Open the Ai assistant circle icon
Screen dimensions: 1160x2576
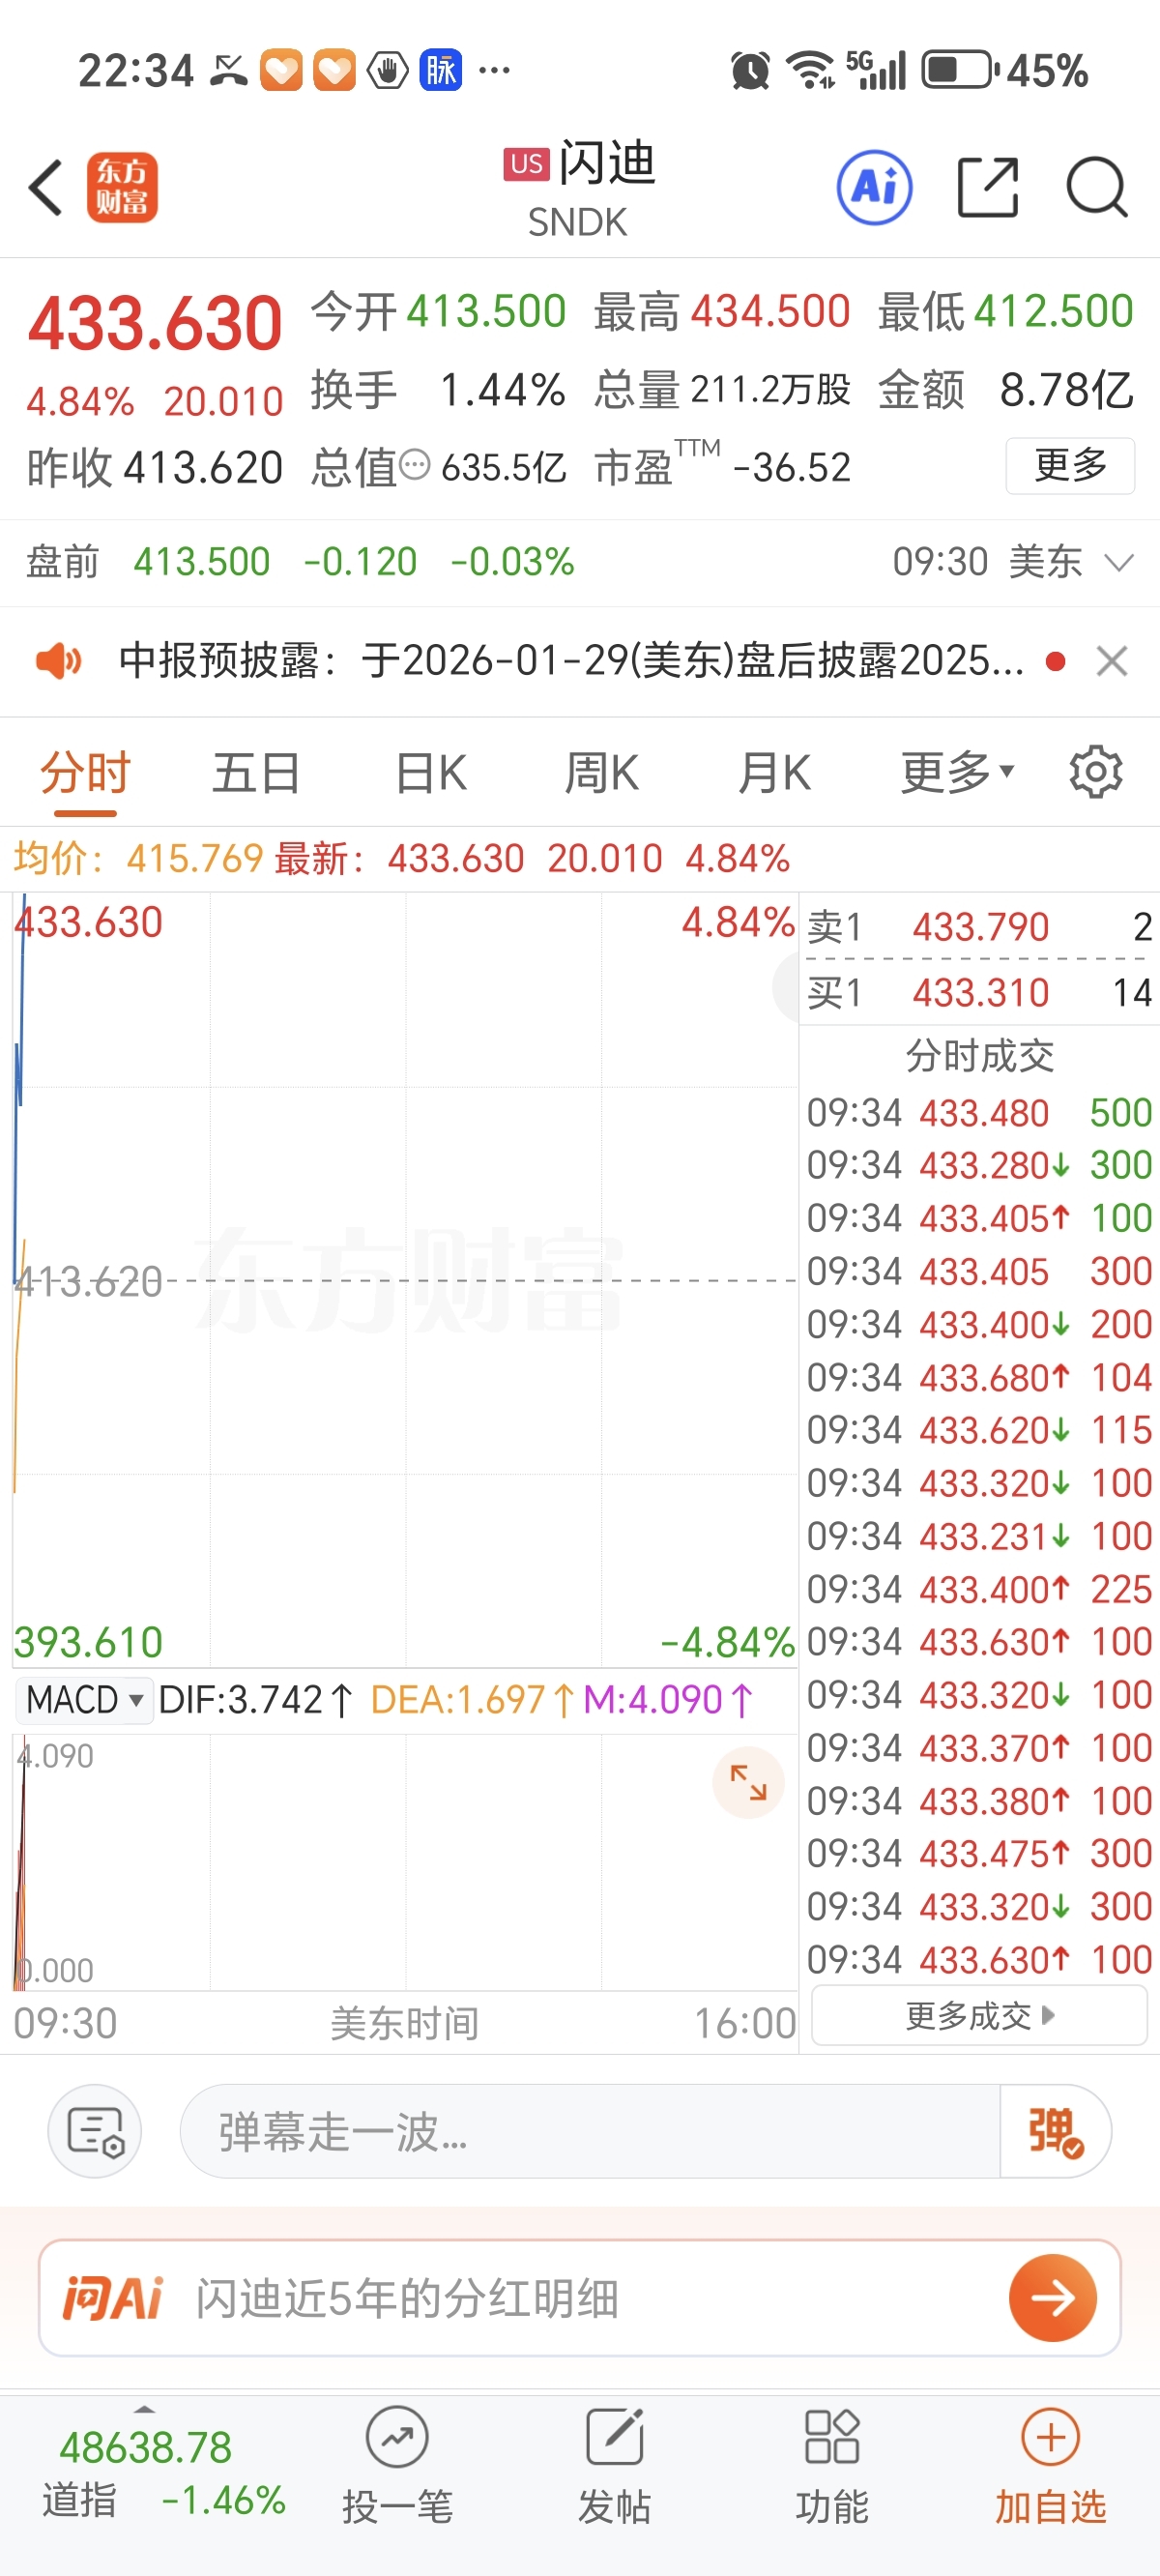tap(874, 187)
